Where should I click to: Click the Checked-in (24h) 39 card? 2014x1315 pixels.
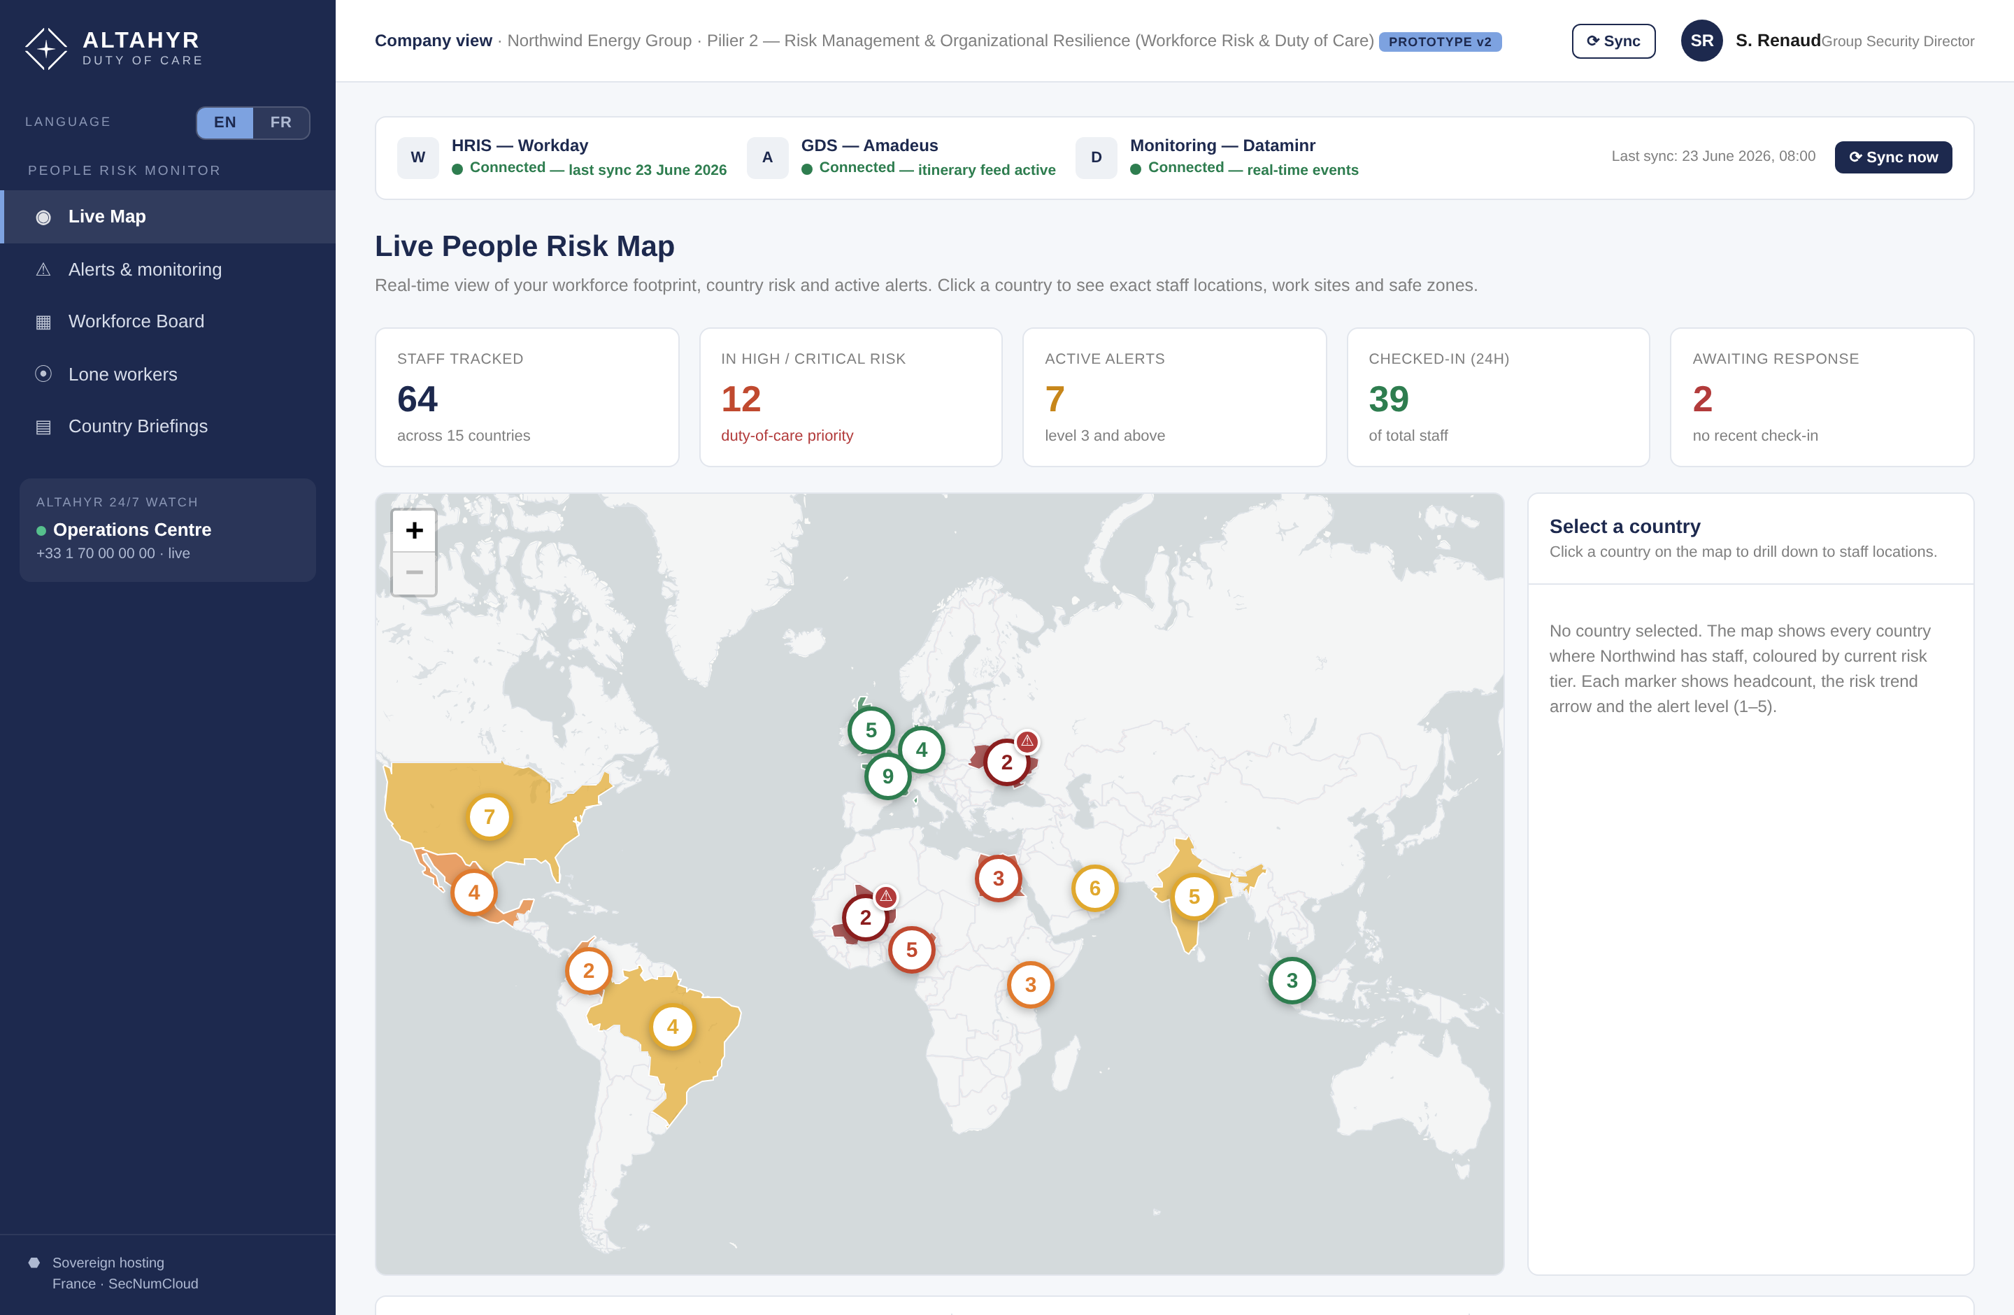point(1498,397)
